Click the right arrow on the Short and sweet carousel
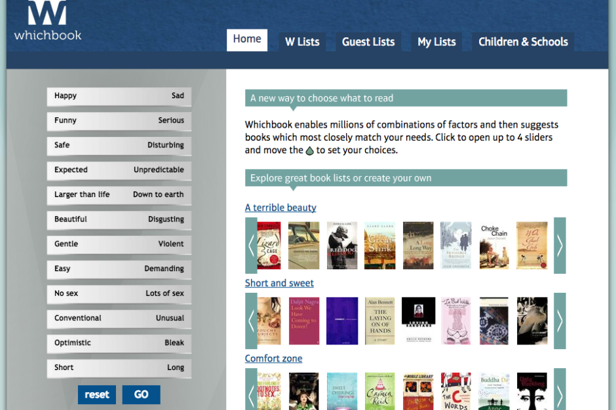The image size is (616, 410). coord(560,321)
